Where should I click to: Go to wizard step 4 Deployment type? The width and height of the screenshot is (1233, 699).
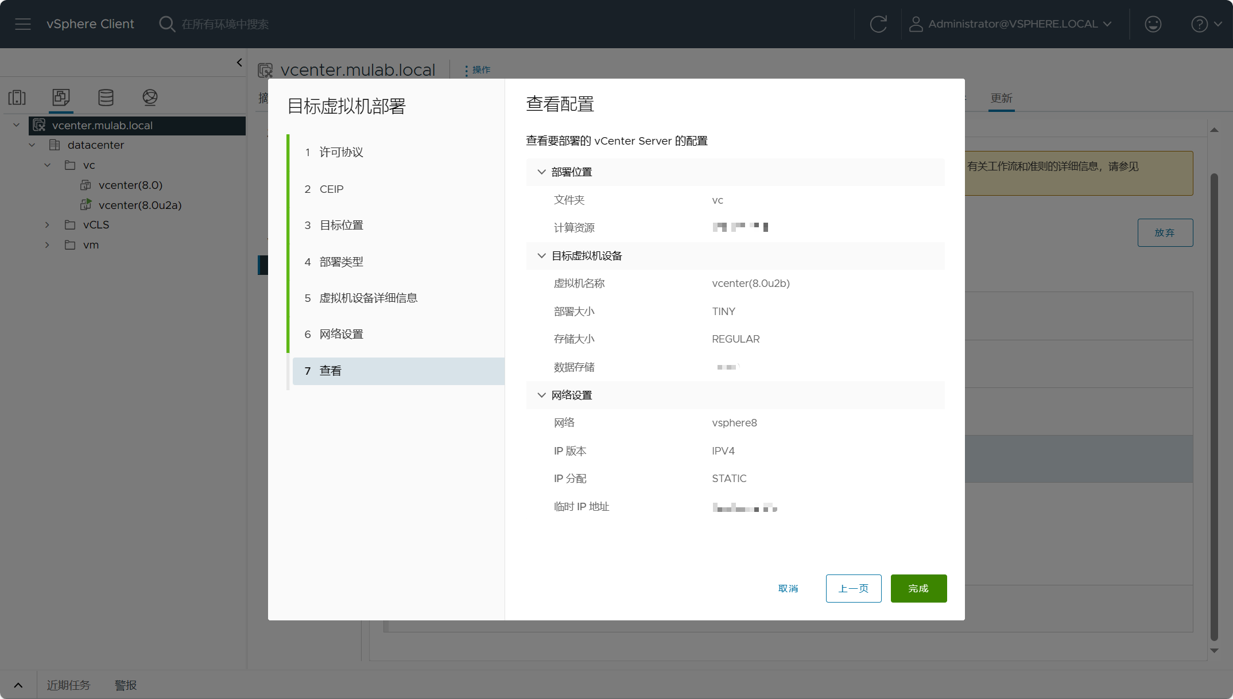pos(398,262)
